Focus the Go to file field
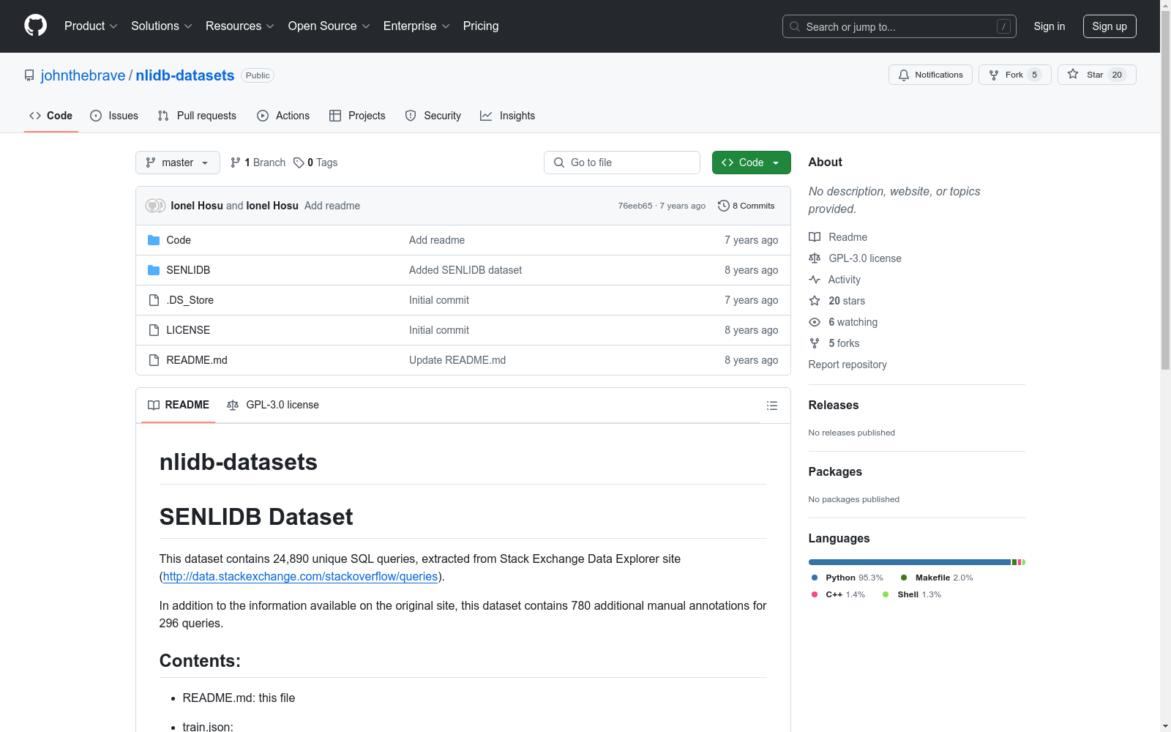 [x=622, y=163]
